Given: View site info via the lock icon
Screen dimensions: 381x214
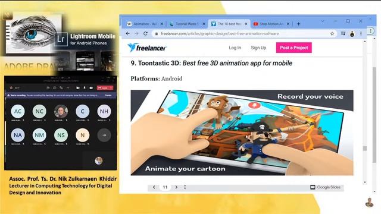Looking at the screenshot, I should tap(157, 34).
